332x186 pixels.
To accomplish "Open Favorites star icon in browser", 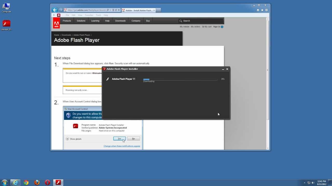I will [262, 10].
